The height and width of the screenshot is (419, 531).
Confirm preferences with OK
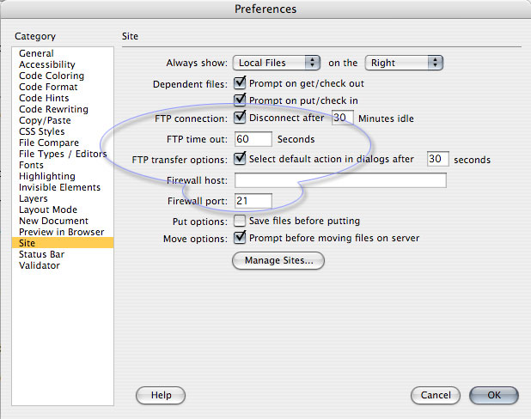tap(494, 395)
